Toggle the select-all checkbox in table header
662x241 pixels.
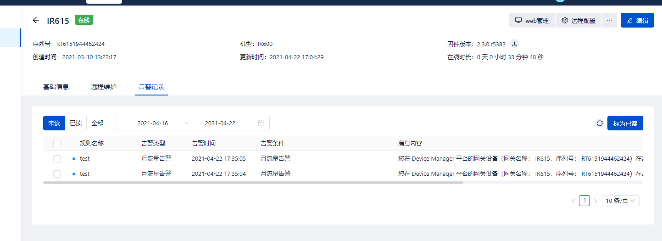point(57,144)
